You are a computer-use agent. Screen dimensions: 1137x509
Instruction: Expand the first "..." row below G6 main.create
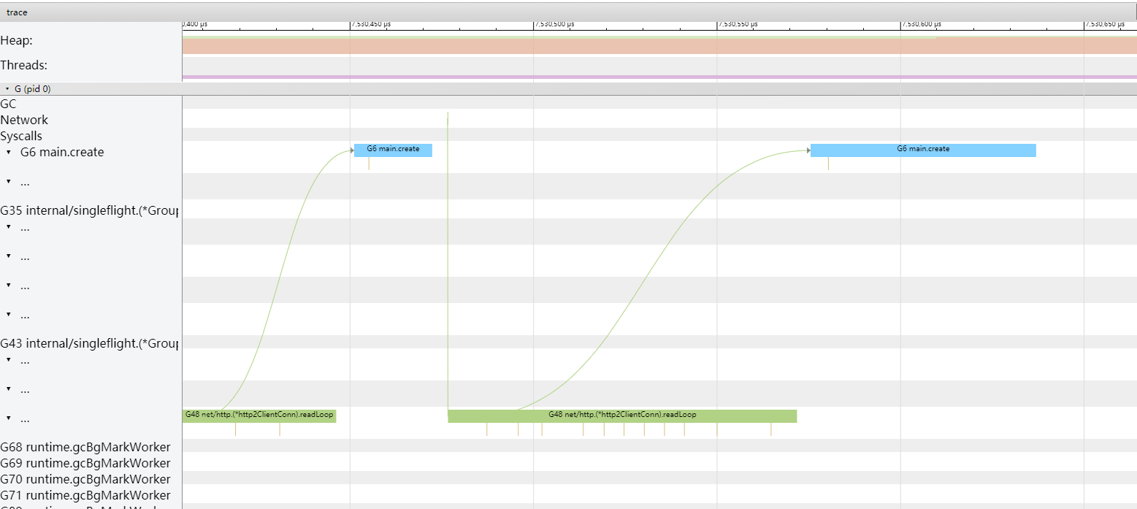[x=8, y=181]
